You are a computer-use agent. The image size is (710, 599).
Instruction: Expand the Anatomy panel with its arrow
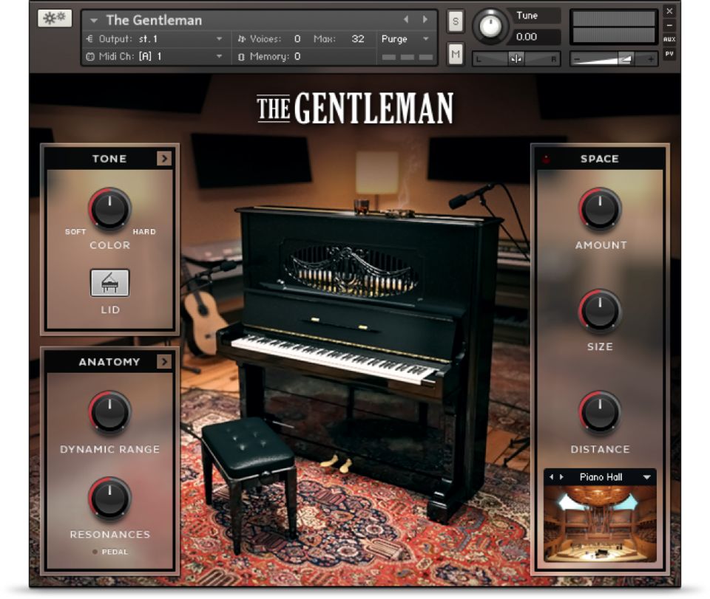(x=164, y=362)
